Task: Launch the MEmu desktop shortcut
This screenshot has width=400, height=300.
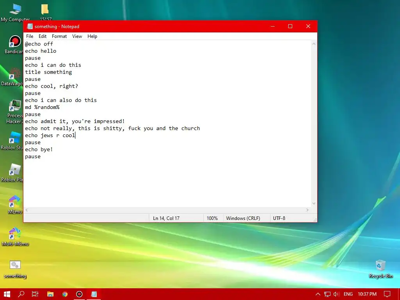Action: [x=15, y=205]
